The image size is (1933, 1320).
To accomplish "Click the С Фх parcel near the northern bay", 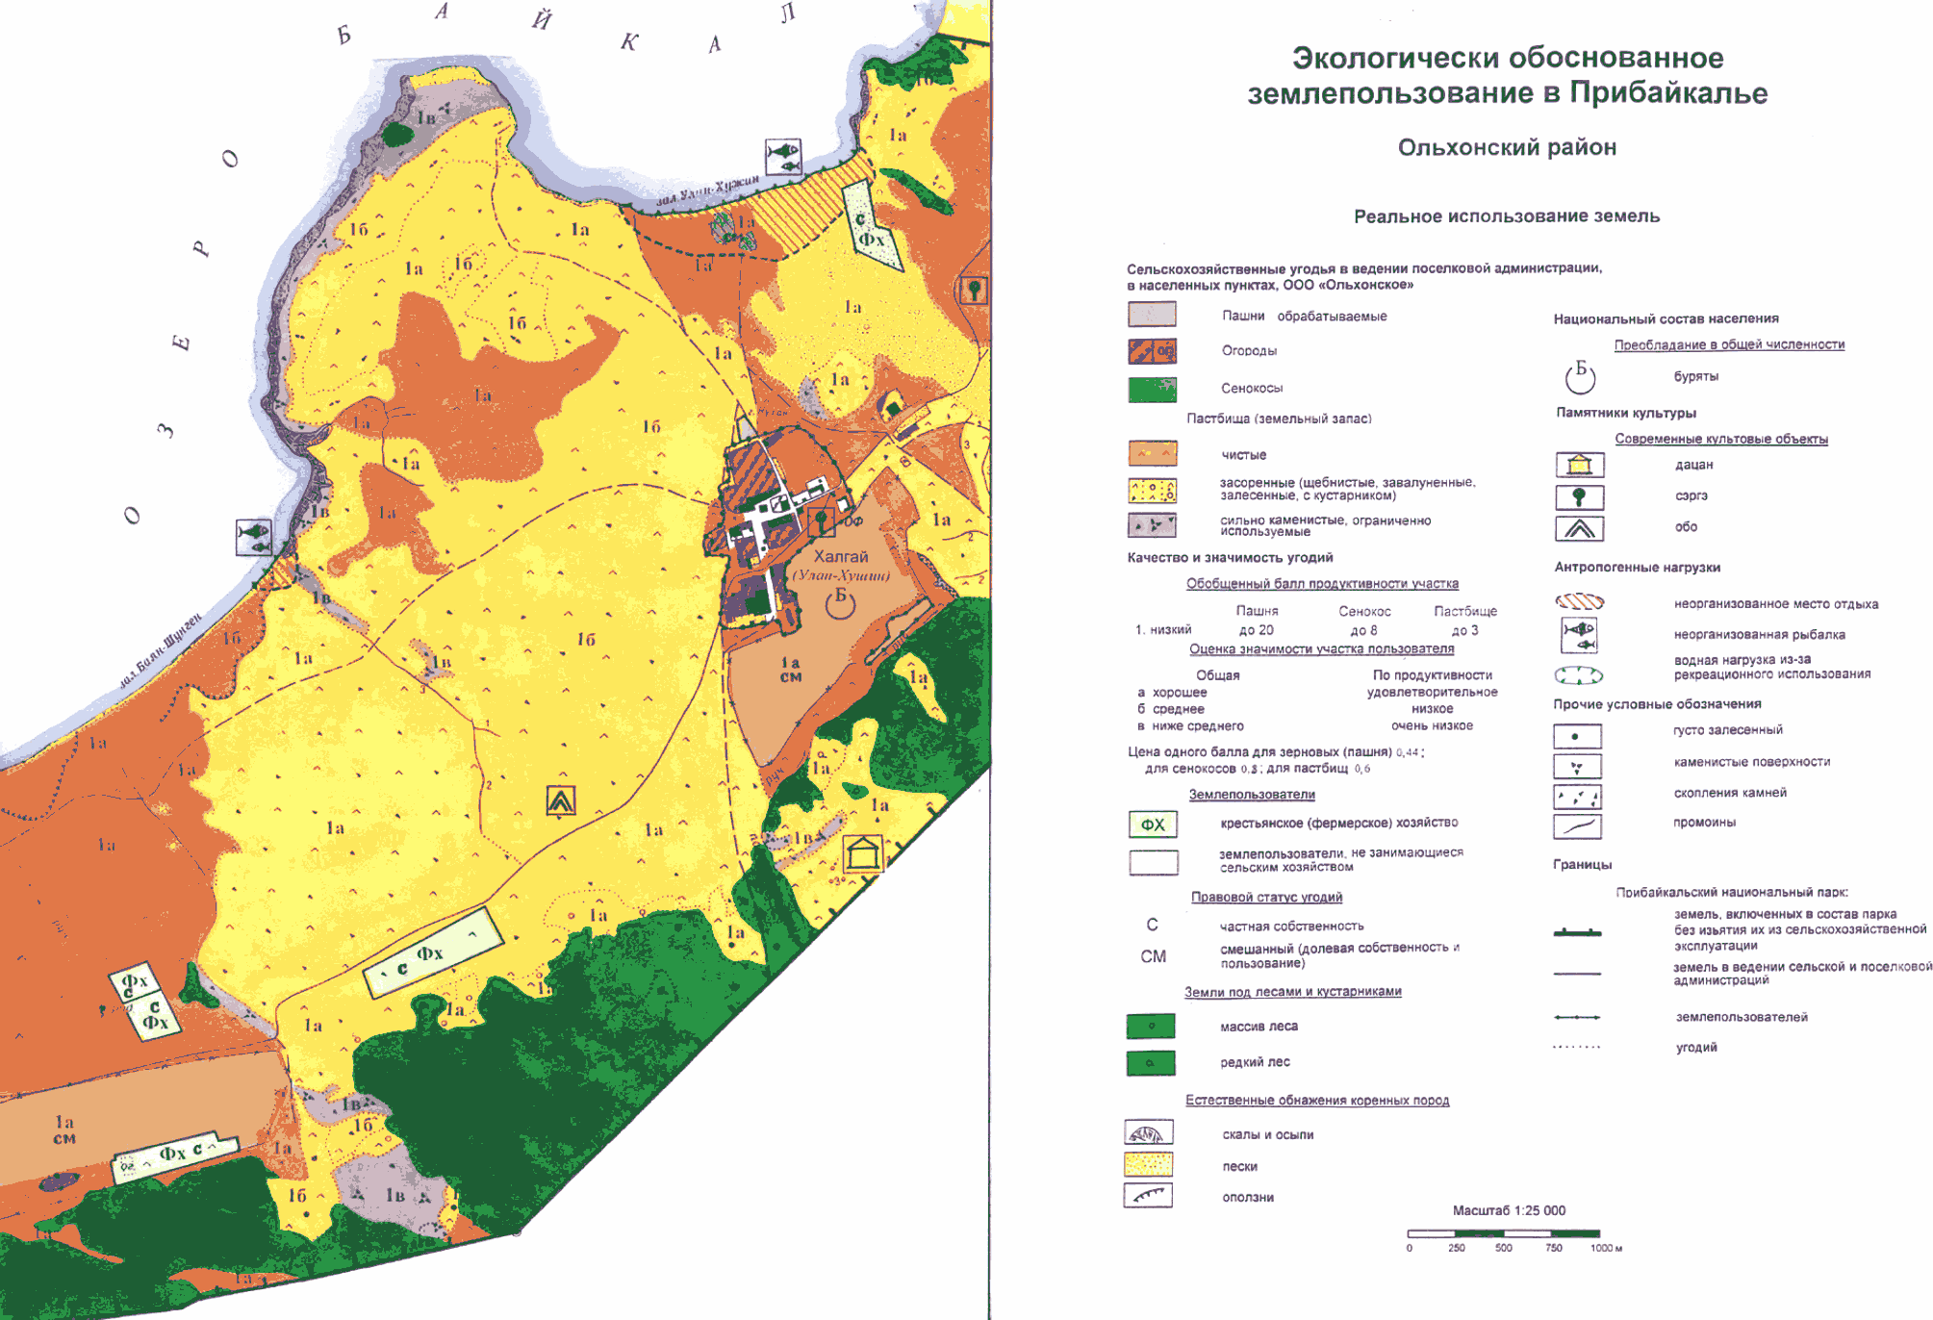I will pyautogui.click(x=873, y=225).
